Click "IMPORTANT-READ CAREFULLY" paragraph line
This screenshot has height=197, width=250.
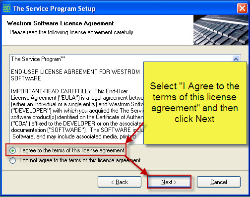(69, 91)
